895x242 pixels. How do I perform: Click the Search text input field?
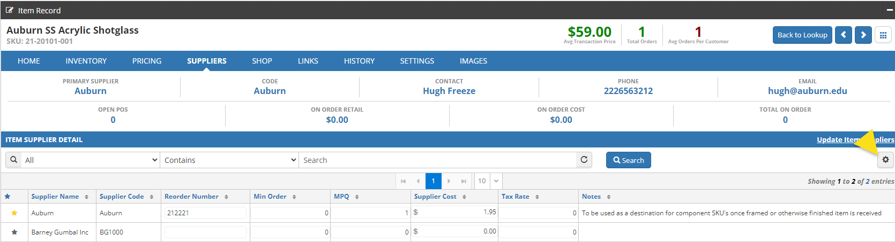[x=437, y=160]
